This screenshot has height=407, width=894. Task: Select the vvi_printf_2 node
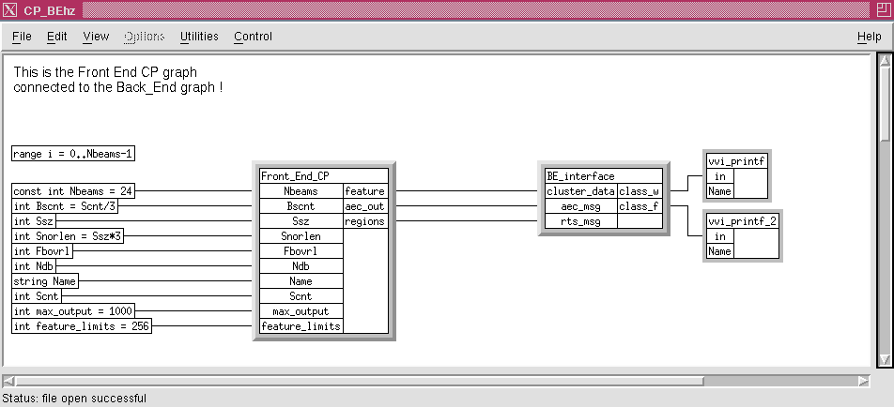[x=742, y=221]
